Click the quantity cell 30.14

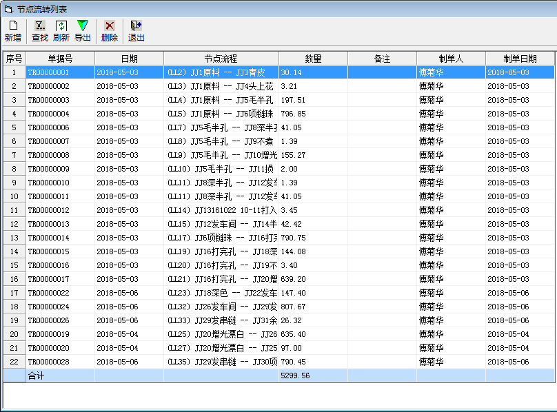[x=313, y=72]
